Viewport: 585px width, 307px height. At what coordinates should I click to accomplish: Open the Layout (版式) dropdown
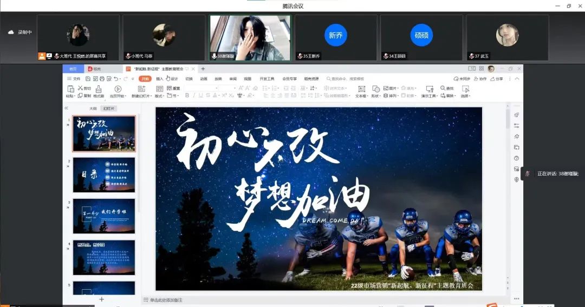[159, 96]
